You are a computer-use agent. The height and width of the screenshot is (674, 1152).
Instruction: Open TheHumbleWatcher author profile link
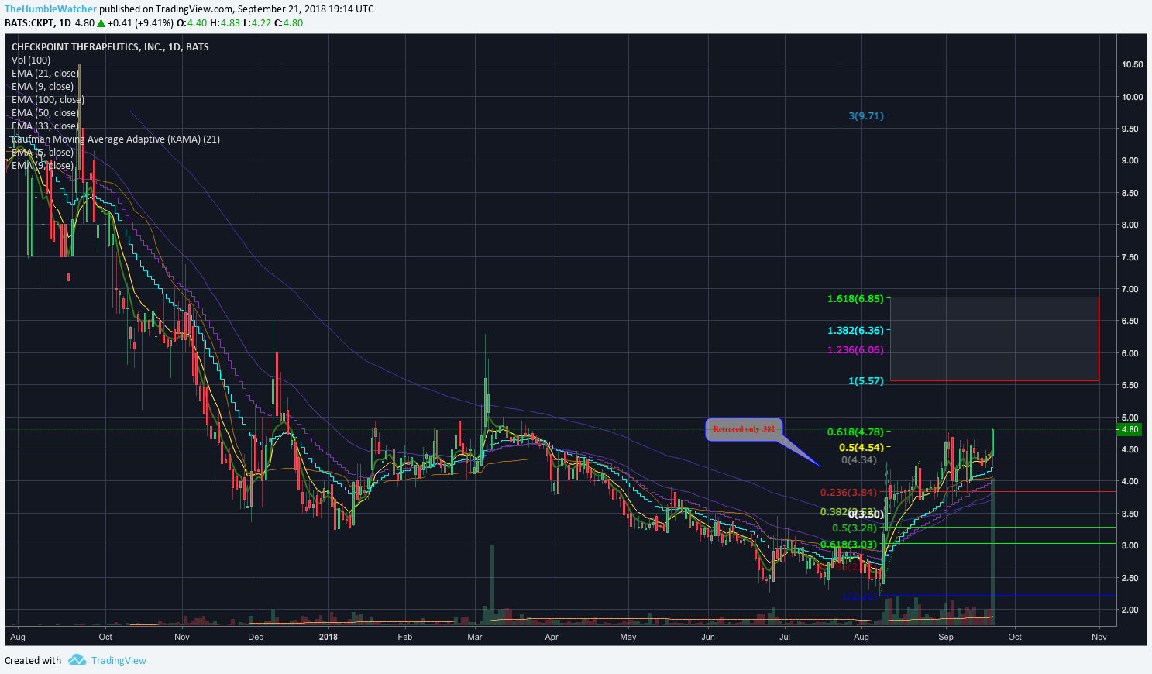(x=51, y=9)
